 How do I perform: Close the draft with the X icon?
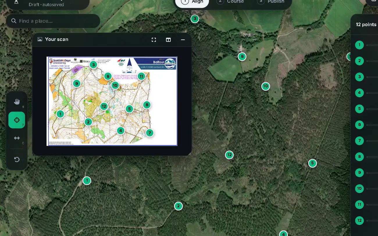point(16,2)
